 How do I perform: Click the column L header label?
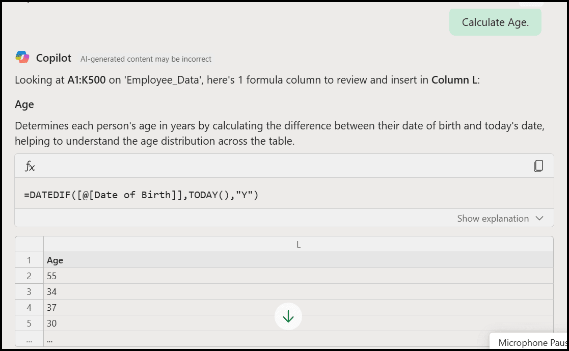click(298, 244)
